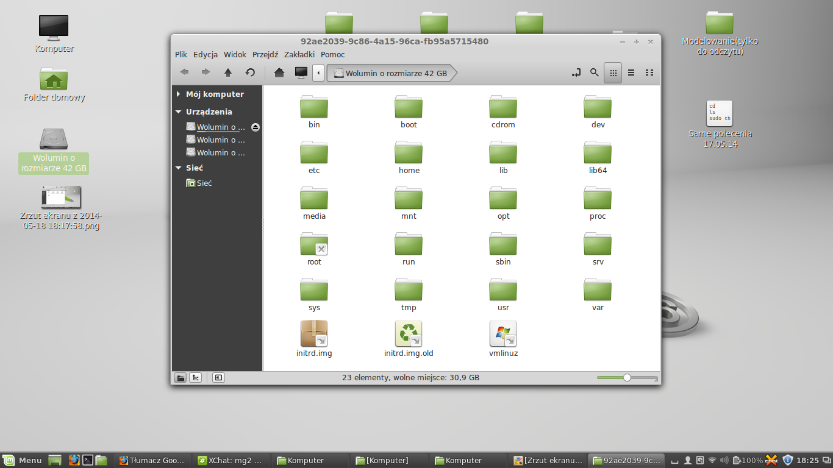Toggle the location text entry button
Viewport: 833px width, 468px height.
(576, 73)
